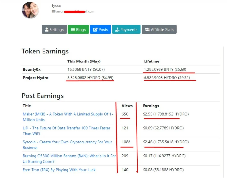Viewport: 227px width, 178px height.
Task: Select the $2.46 (1,735.5018 HYDRO) earnings
Action: coord(166,142)
